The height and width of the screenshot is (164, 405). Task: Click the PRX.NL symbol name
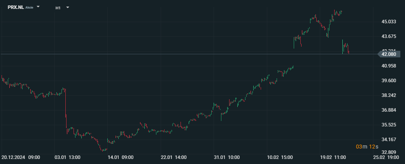(16, 7)
